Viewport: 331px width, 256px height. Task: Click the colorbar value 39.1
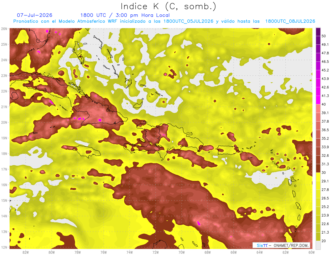coord(325,113)
